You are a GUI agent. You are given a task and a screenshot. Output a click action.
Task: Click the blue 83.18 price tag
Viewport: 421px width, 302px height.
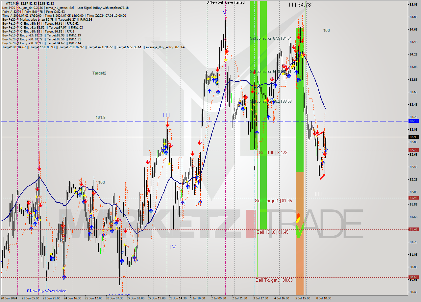click(x=413, y=121)
